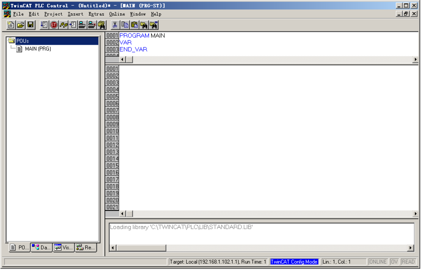The image size is (421, 270).
Task: Click the VAR line in declarations
Action: point(125,42)
